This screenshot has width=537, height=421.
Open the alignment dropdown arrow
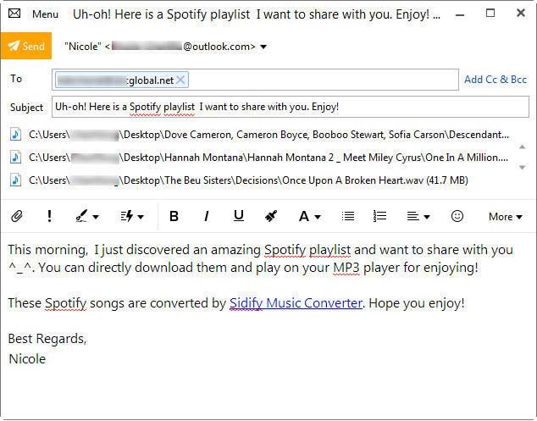click(427, 217)
